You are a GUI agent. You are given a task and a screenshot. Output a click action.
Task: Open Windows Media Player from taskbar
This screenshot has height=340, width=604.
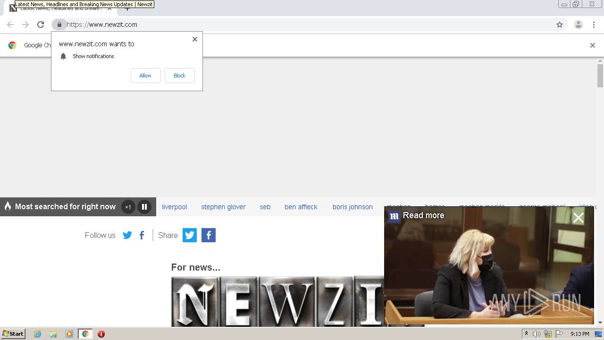tap(69, 334)
